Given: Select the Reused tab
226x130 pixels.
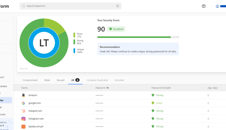Looking at the screenshot, I should coord(61,80).
